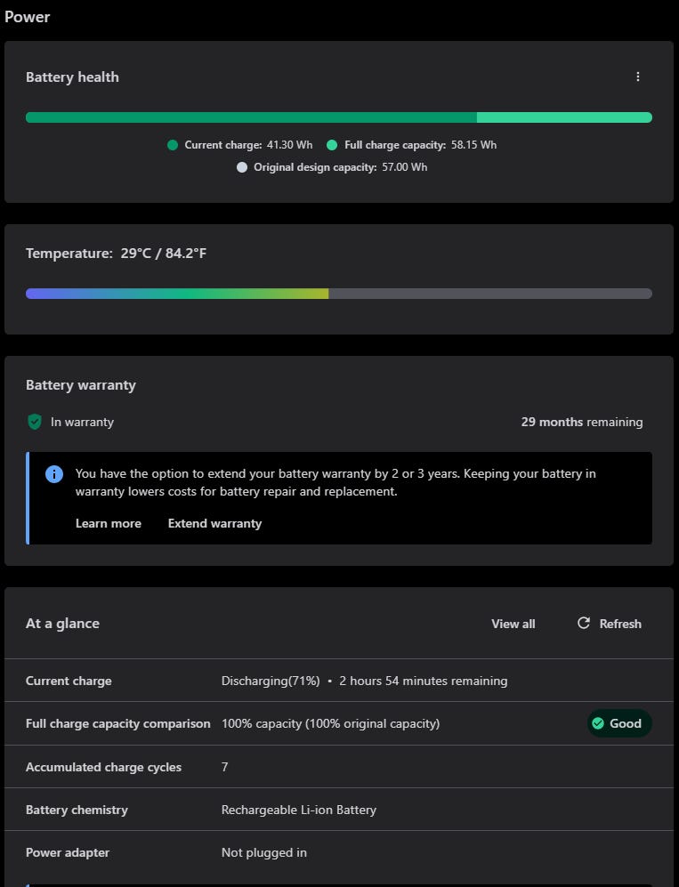Click the 29 months remaining text
Screen dimensions: 679x887
click(581, 422)
